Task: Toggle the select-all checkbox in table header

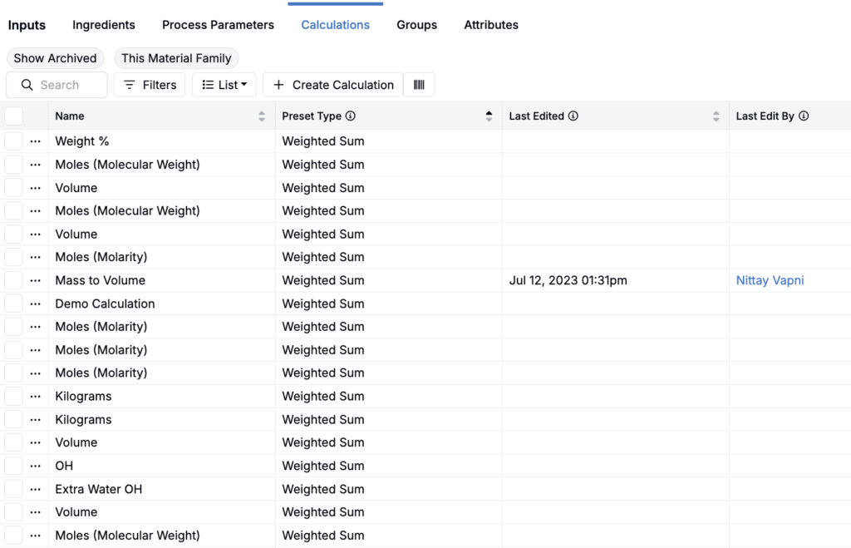Action: [14, 116]
